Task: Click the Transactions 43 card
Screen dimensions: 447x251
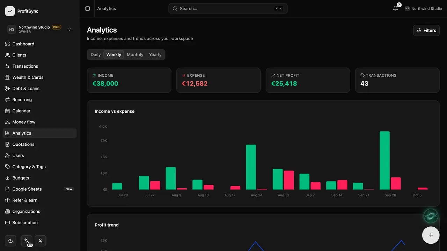Action: (397, 80)
